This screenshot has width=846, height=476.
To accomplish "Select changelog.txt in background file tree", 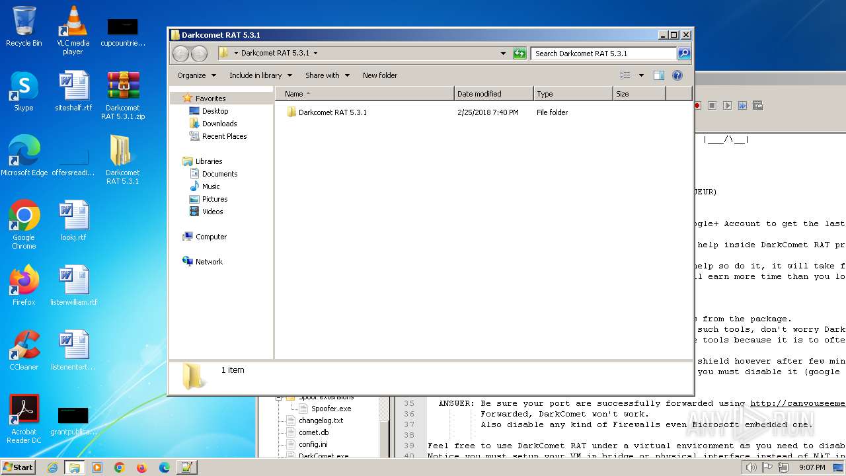I will pyautogui.click(x=321, y=420).
